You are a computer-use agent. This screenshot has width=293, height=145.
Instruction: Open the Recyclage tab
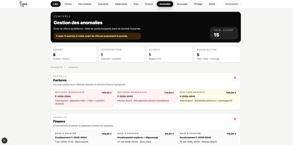coord(182,4)
